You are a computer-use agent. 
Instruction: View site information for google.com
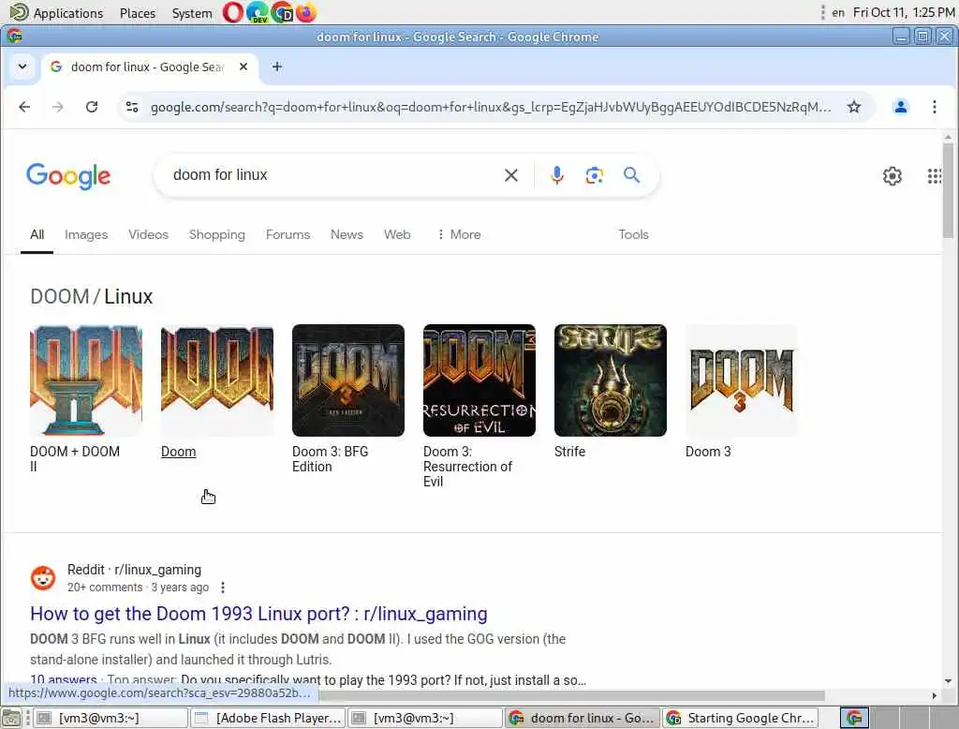(132, 107)
